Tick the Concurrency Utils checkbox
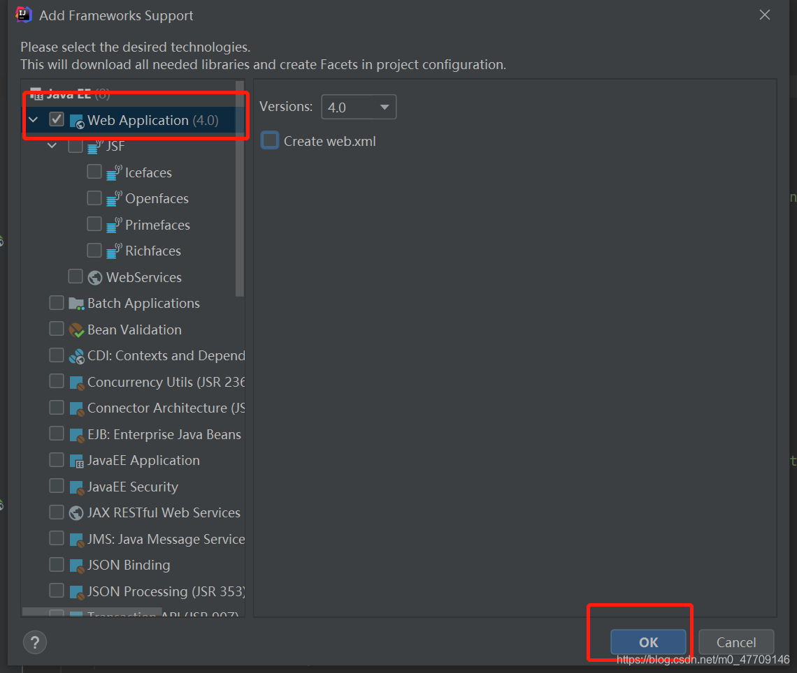 (57, 380)
